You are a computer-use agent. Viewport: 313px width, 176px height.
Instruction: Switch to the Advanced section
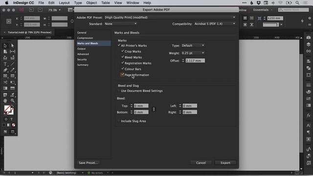pyautogui.click(x=83, y=54)
